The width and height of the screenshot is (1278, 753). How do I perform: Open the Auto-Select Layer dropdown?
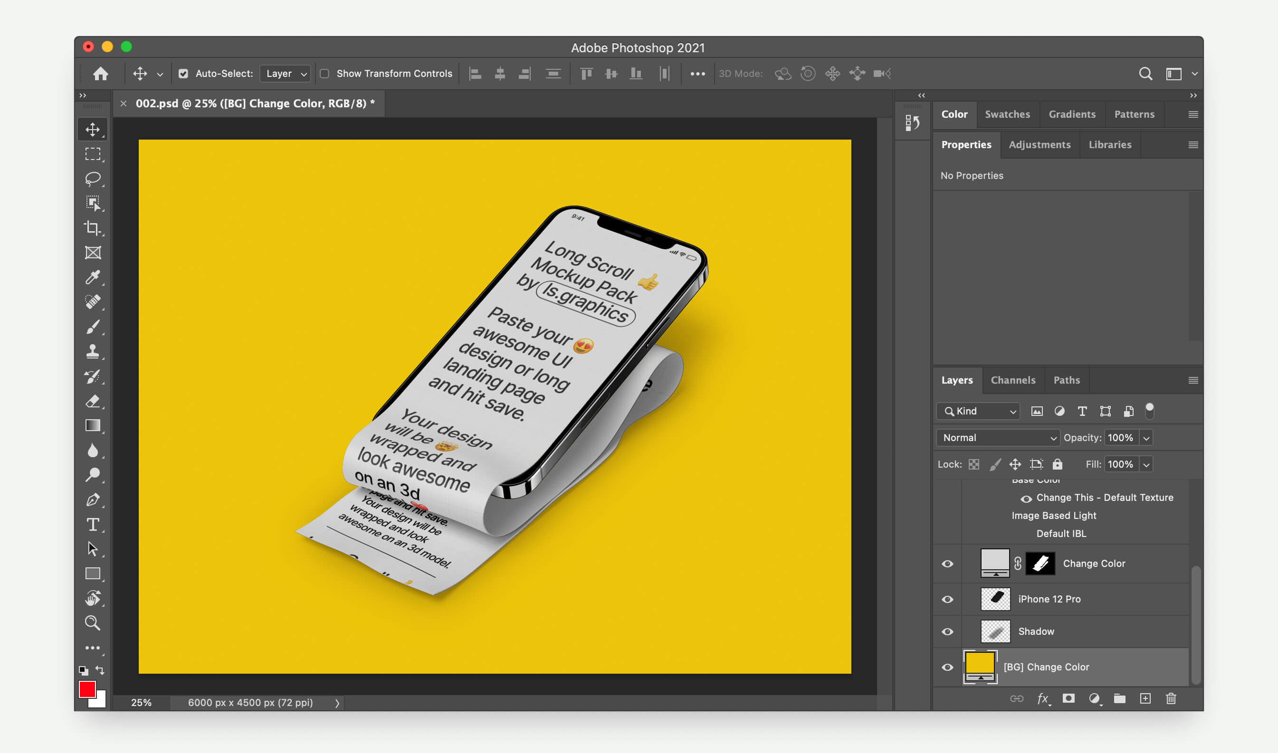[286, 74]
